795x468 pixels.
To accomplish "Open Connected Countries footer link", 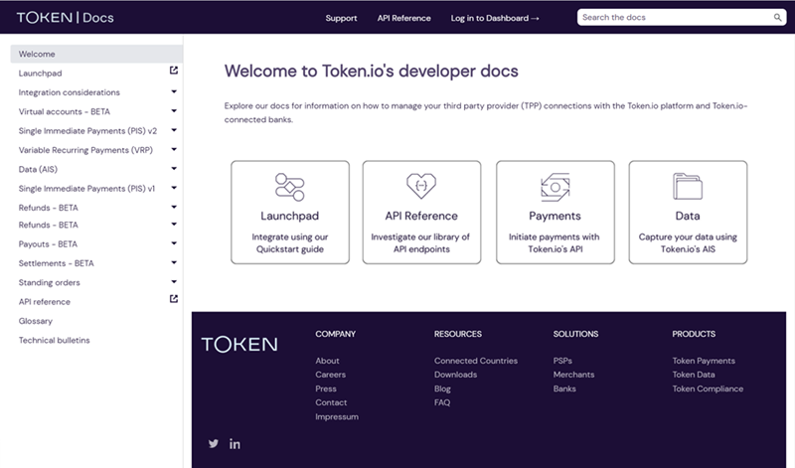I will pos(475,361).
